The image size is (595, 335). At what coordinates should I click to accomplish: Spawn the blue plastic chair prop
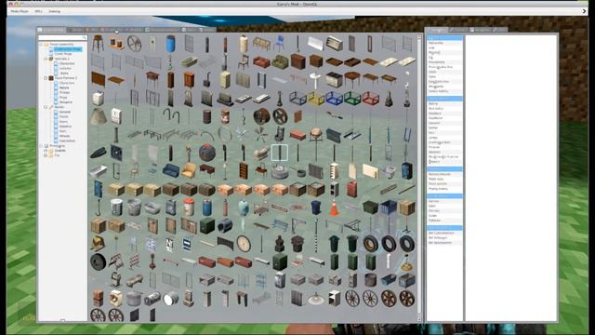(x=279, y=44)
